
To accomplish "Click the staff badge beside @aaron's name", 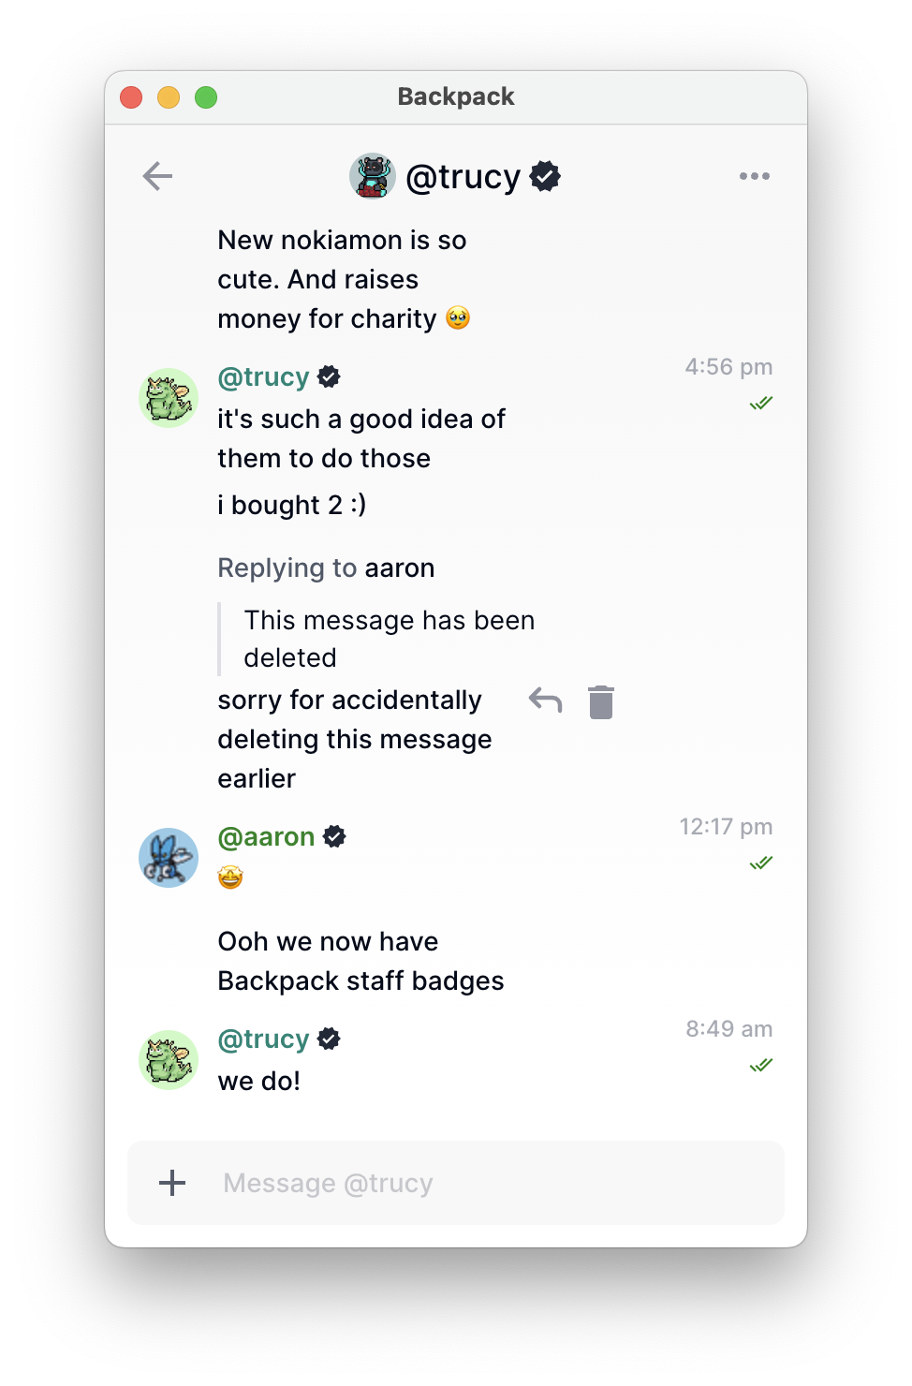I will pos(334,835).
